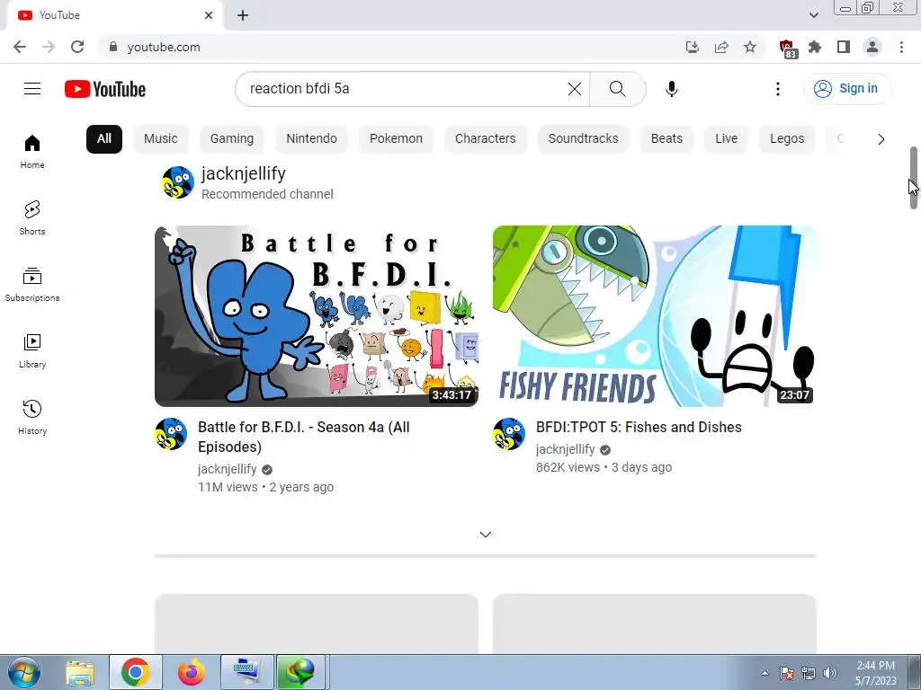Open Chrome three-dot menu
Image resolution: width=921 pixels, height=690 pixels.
point(901,47)
